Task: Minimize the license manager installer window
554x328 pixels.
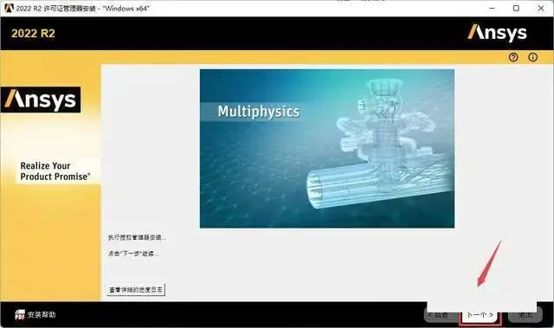Action: (492, 8)
